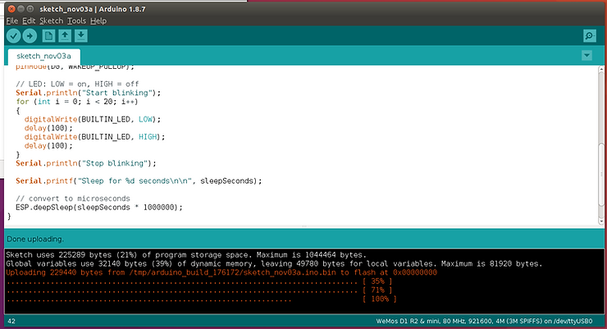Click the "// convert to microseconds" comment
The width and height of the screenshot is (607, 329).
(x=73, y=199)
